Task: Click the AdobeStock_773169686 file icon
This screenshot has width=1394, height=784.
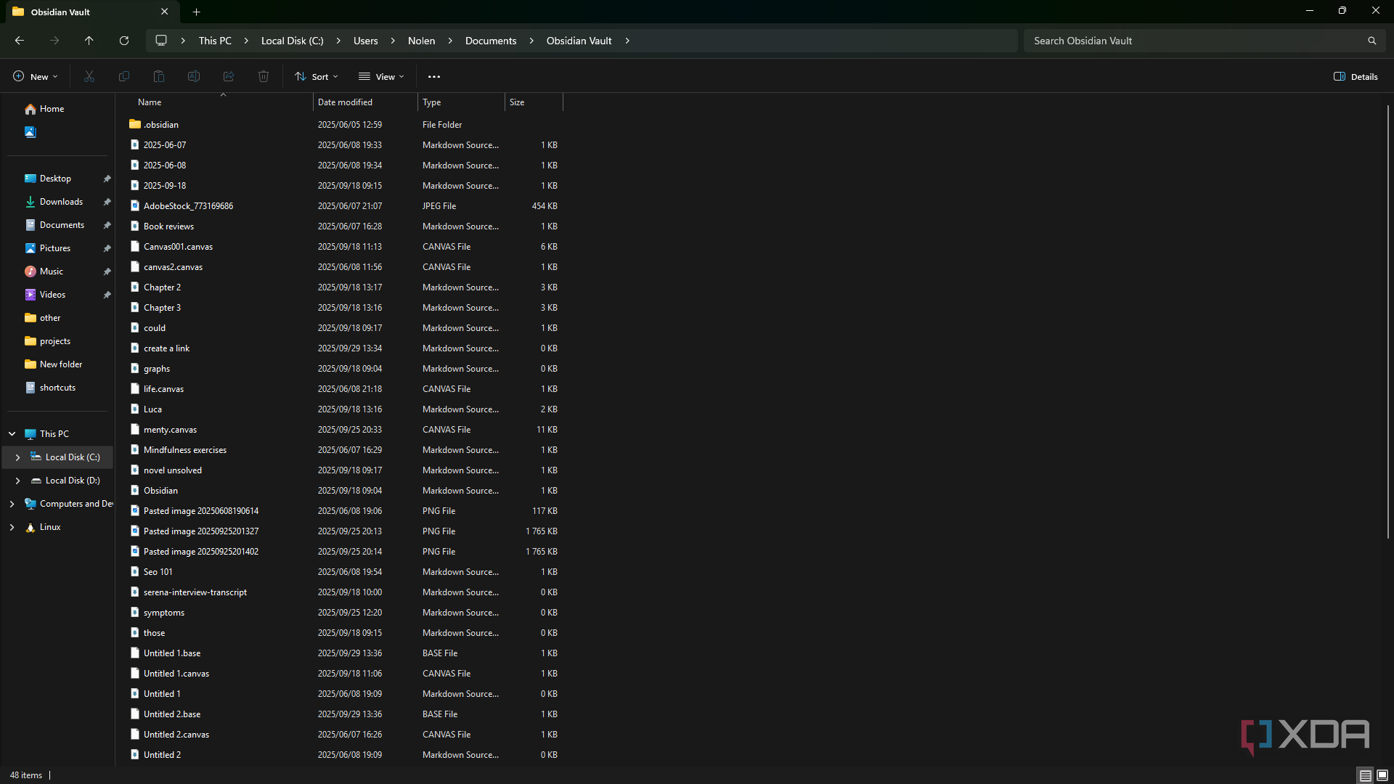Action: coord(135,205)
